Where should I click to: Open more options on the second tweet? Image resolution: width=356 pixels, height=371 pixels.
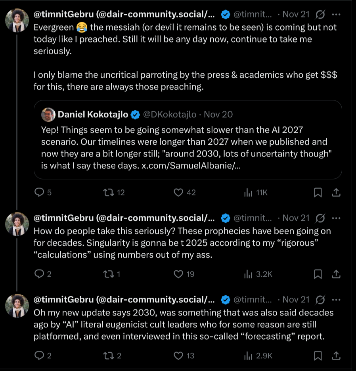click(x=336, y=218)
